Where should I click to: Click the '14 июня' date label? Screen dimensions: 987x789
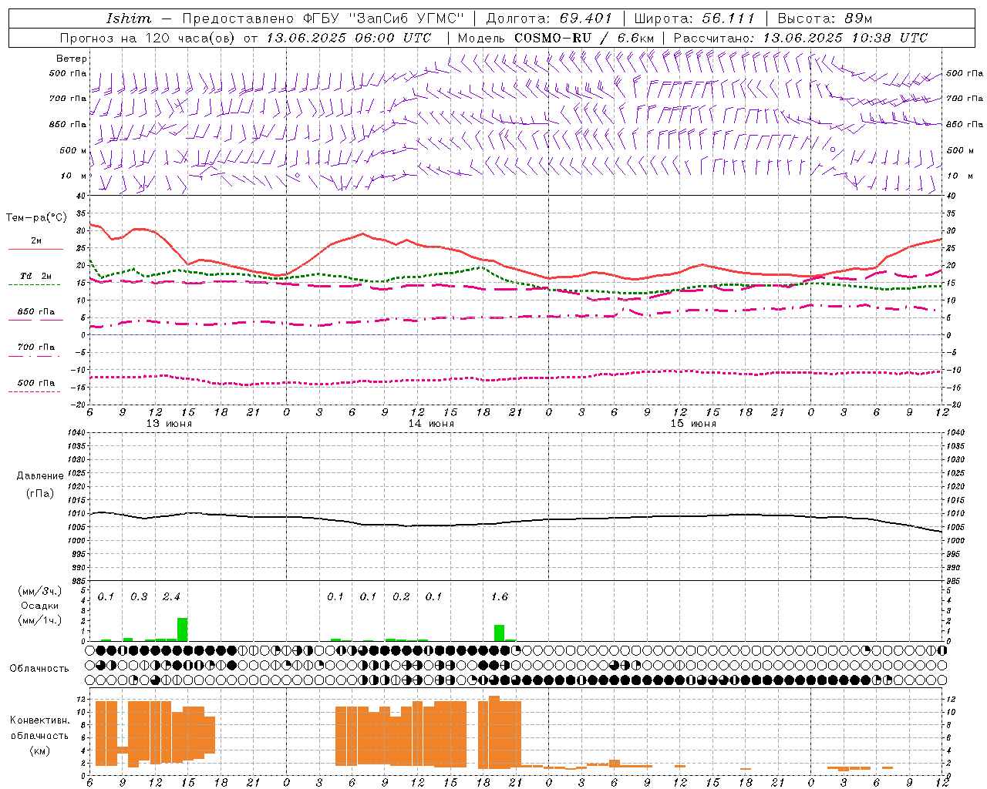tap(431, 424)
